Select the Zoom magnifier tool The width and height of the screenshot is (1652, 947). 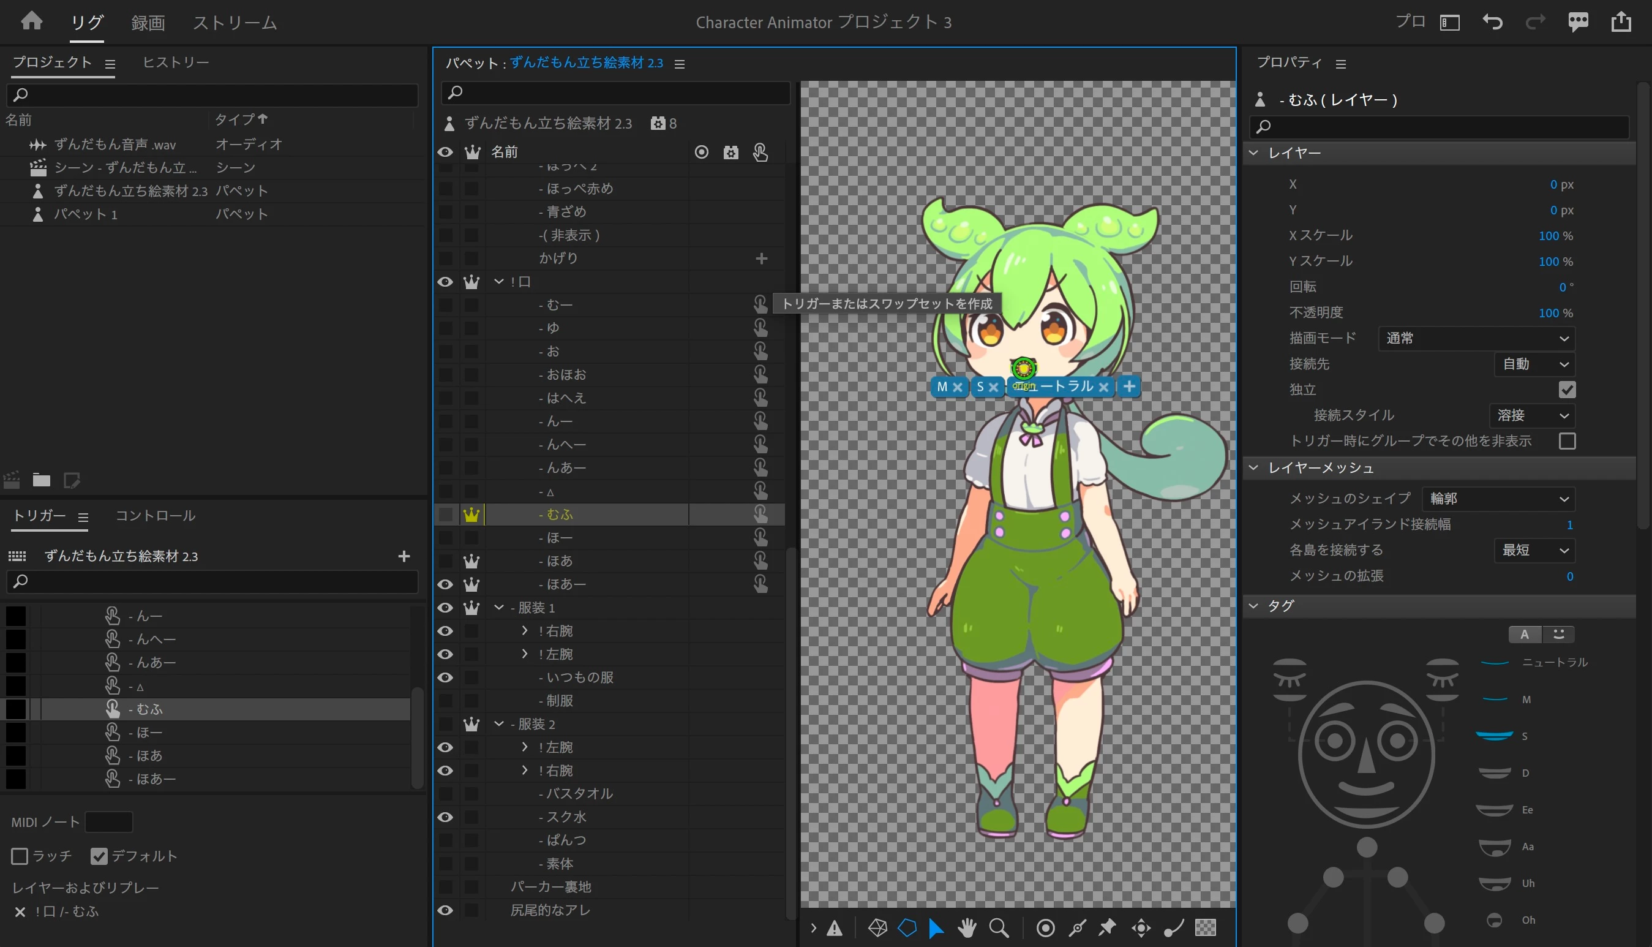[999, 928]
